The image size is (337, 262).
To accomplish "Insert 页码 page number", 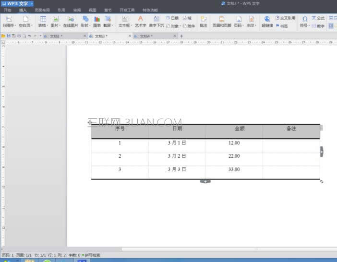I will (x=239, y=22).
